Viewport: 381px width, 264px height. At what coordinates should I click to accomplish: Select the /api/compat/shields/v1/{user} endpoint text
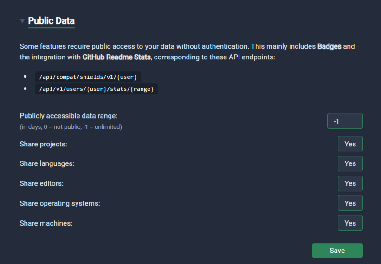(88, 77)
